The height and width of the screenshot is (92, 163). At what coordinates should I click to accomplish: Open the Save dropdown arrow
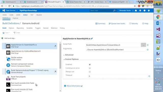(x=9, y=33)
